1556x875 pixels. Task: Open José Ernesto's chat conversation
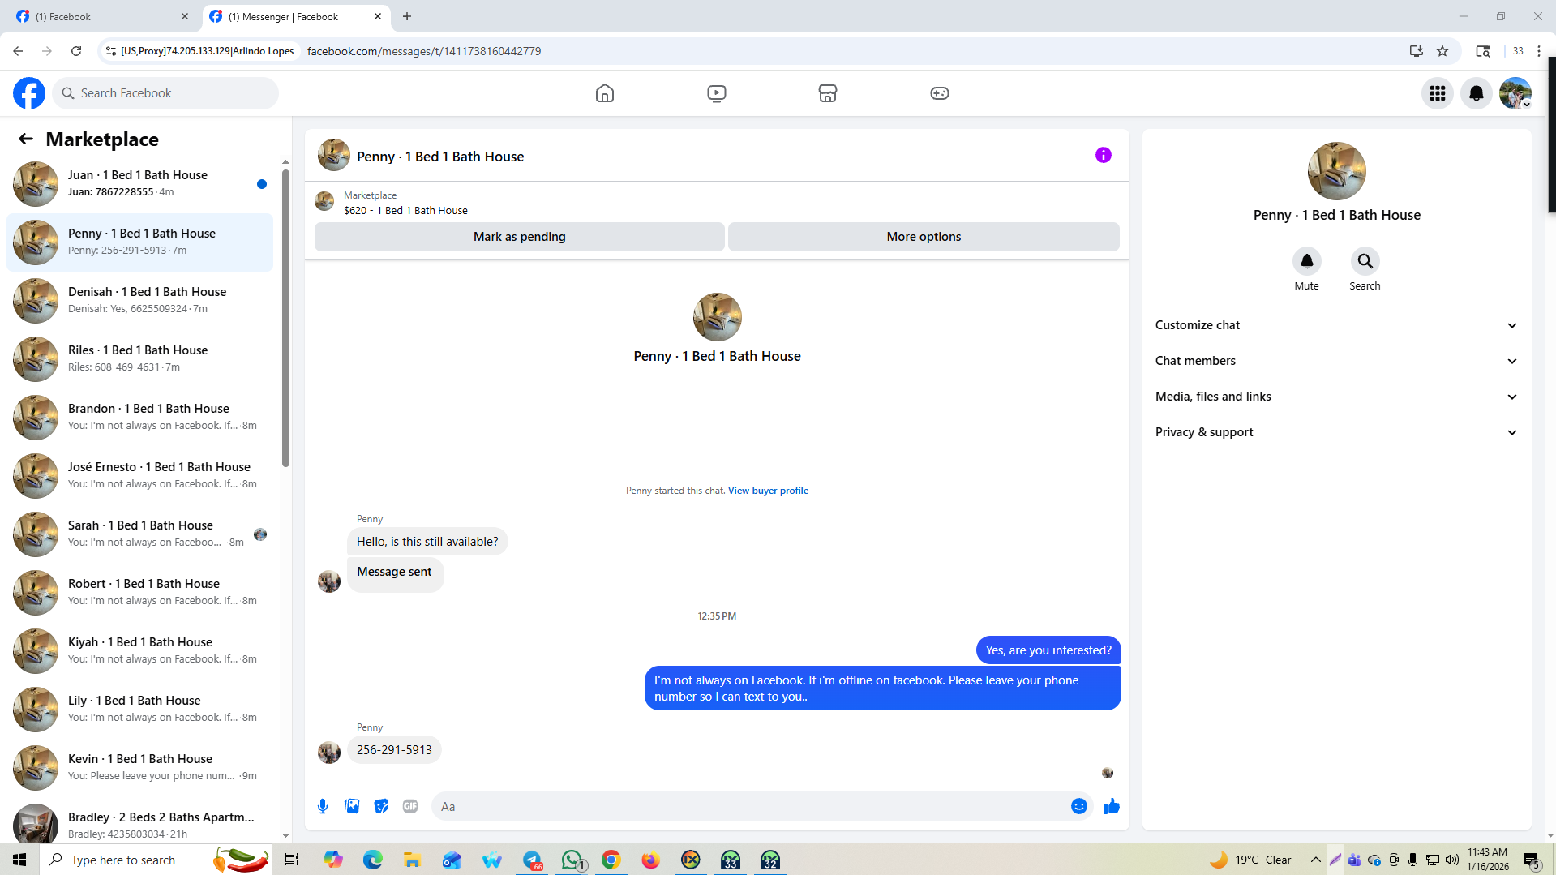[x=139, y=475]
